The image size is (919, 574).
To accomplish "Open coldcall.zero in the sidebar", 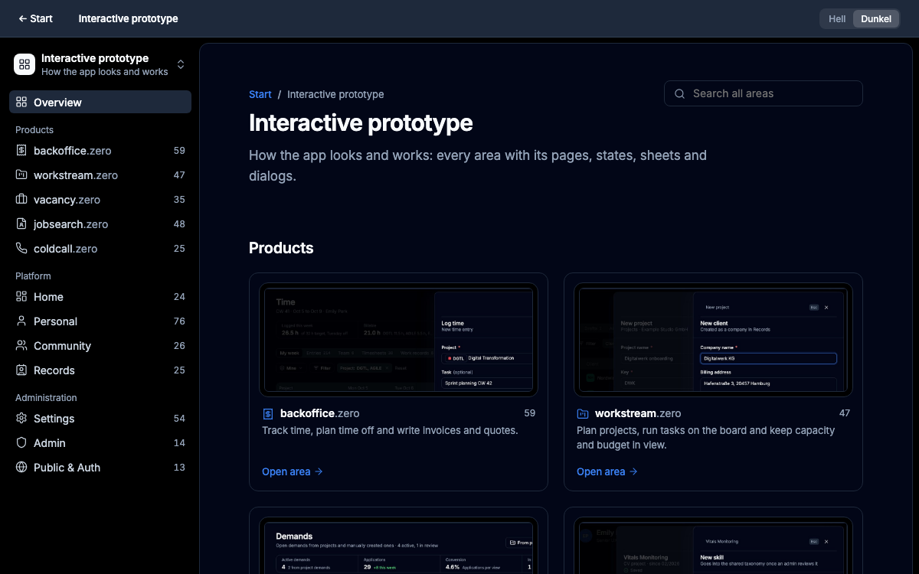I will [100, 249].
